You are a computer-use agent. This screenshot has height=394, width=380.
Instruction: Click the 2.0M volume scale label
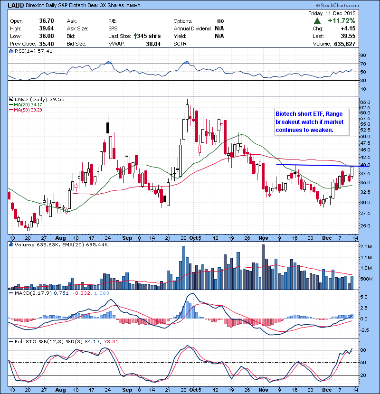tap(366, 247)
